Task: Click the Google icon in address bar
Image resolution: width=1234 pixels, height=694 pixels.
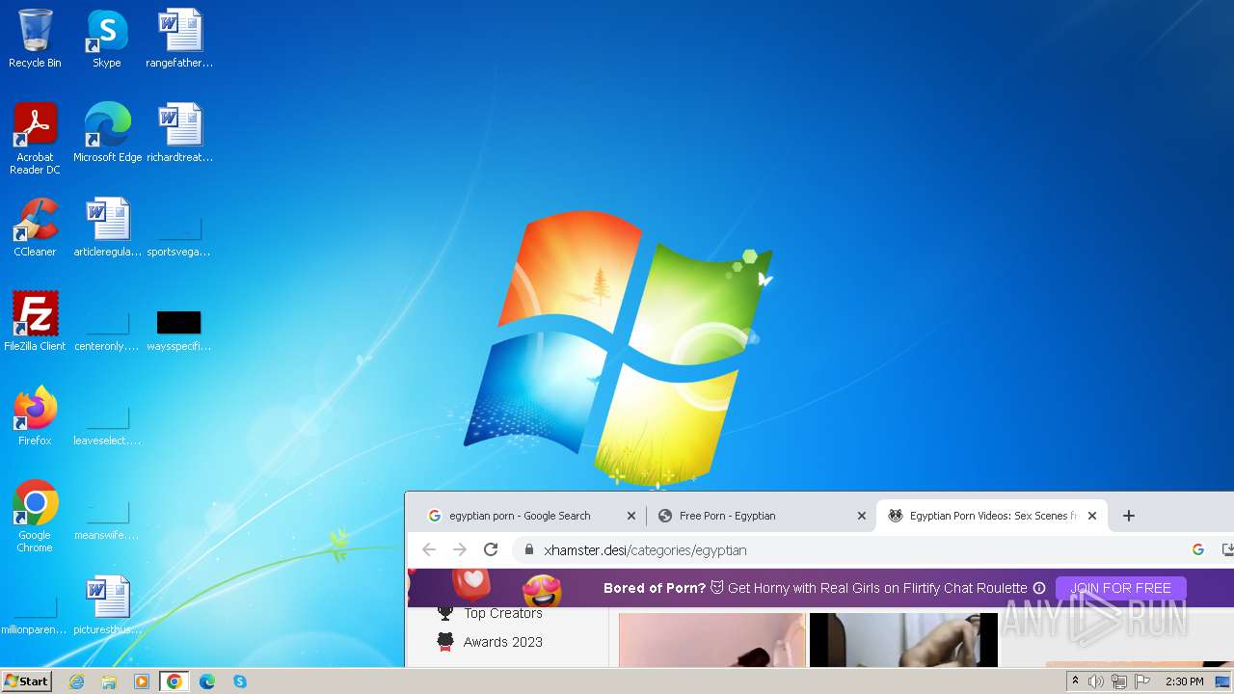Action: pos(1198,549)
